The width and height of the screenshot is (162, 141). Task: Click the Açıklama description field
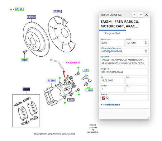[124, 62]
